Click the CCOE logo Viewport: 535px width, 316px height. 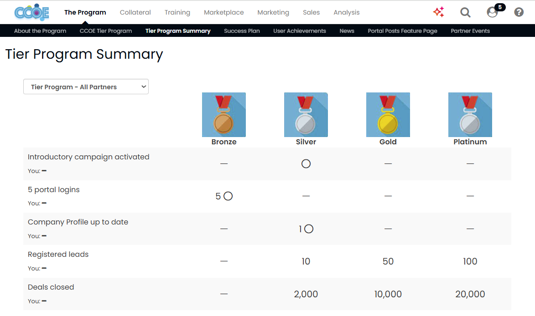click(31, 12)
